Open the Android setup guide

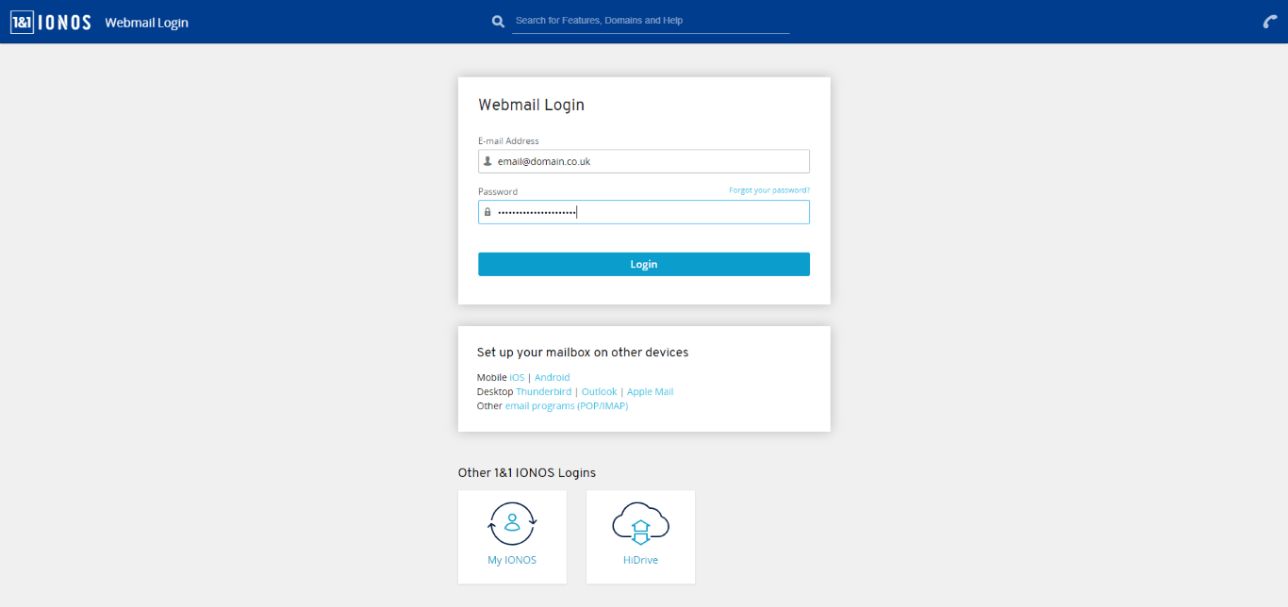click(x=553, y=376)
